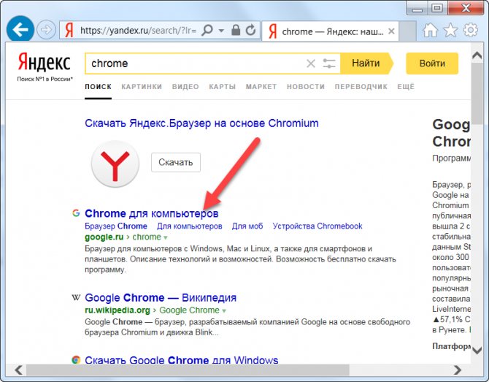Viewport: 489px width, 382px height.
Task: Switch to the ВИДЕО tab
Action: tap(185, 87)
